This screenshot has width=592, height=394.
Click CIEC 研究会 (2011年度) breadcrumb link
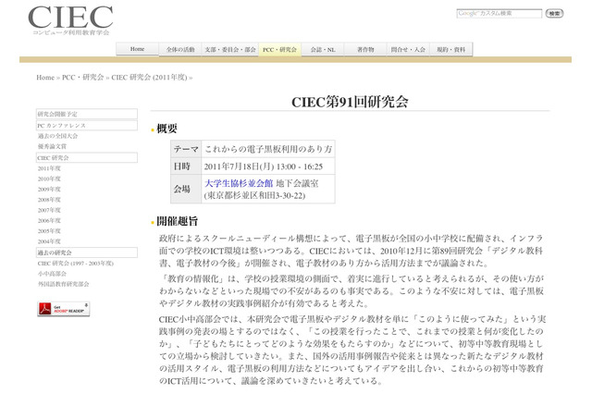149,78
